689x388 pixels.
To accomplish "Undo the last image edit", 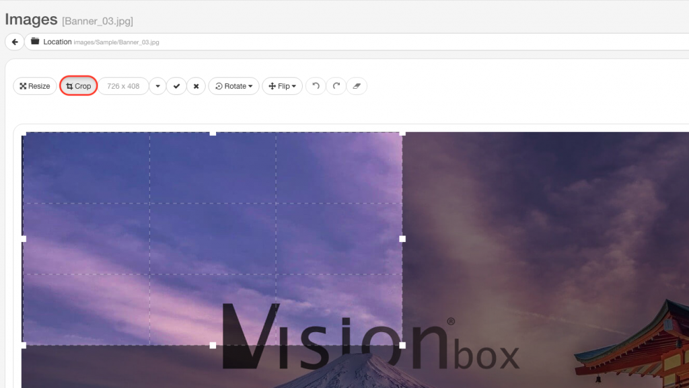I will [316, 86].
